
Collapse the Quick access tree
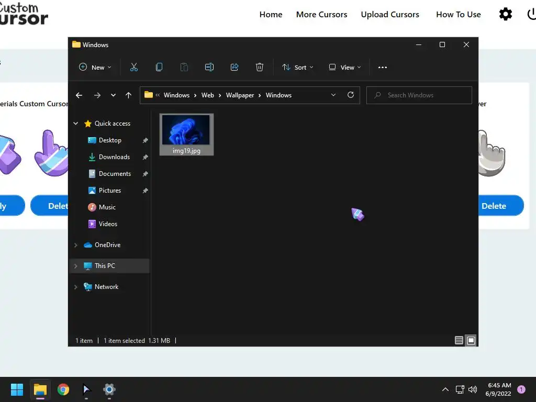click(x=75, y=124)
